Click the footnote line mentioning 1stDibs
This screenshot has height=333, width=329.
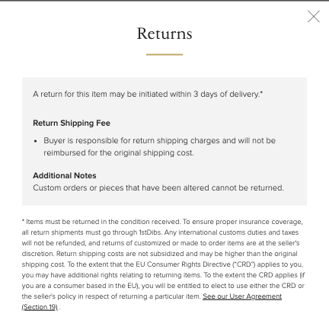coord(160,232)
